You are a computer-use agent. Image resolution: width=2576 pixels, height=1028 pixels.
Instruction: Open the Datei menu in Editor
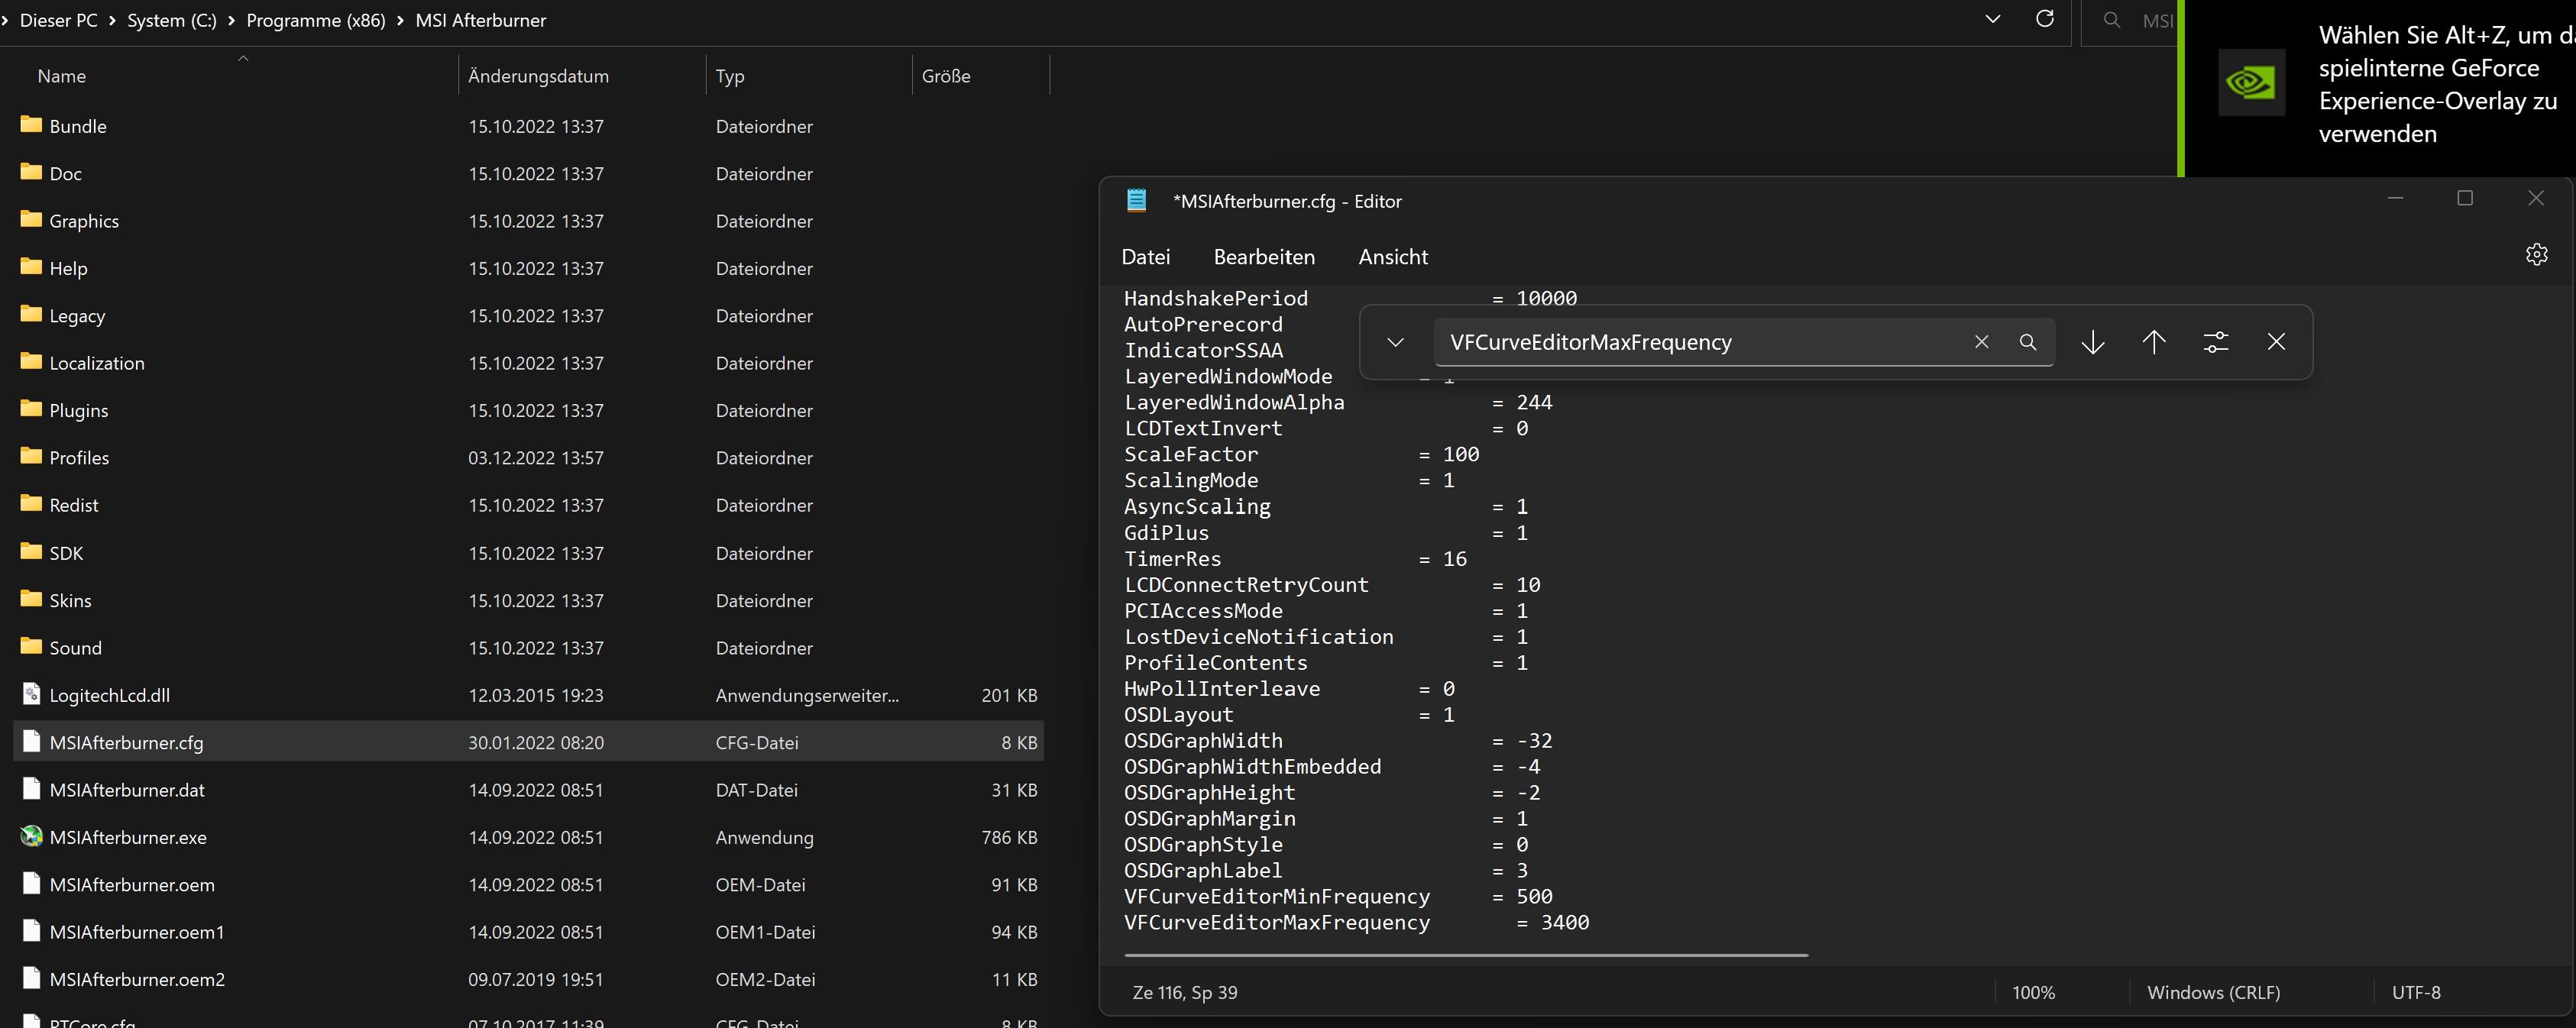tap(1145, 256)
